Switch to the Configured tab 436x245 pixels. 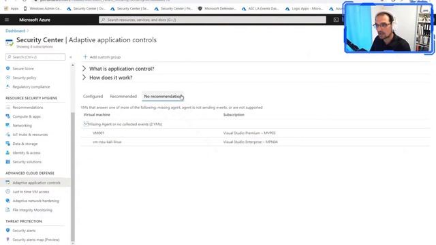click(x=93, y=97)
